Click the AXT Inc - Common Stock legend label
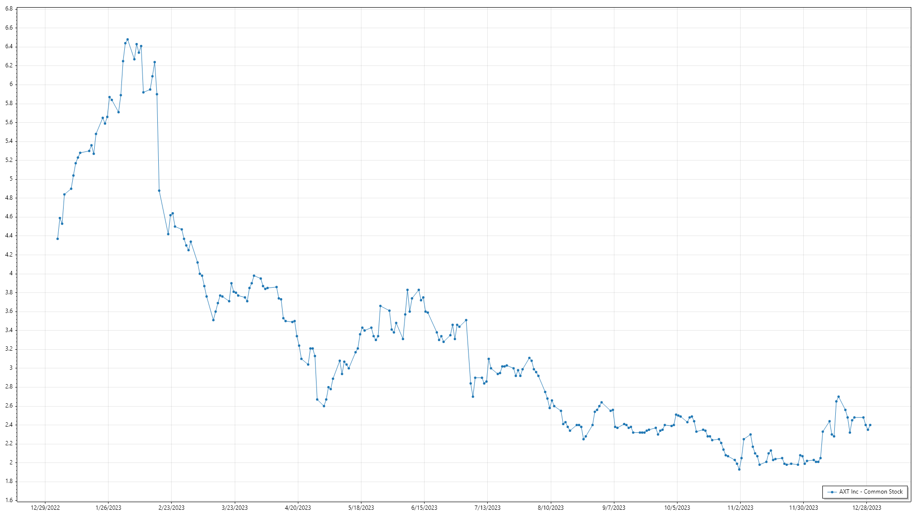918x516 pixels. pyautogui.click(x=871, y=492)
